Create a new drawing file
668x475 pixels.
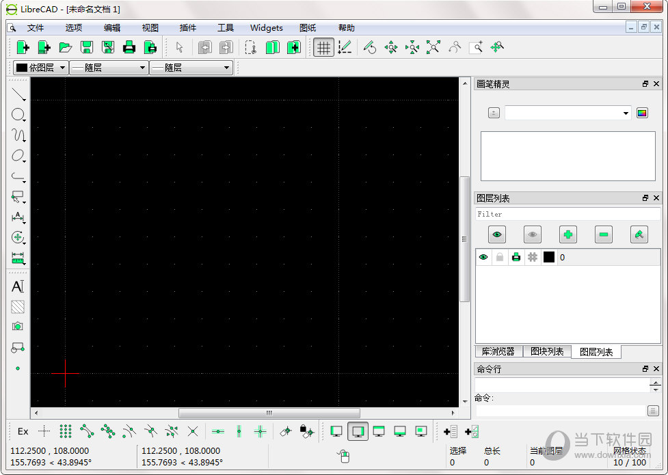point(23,47)
